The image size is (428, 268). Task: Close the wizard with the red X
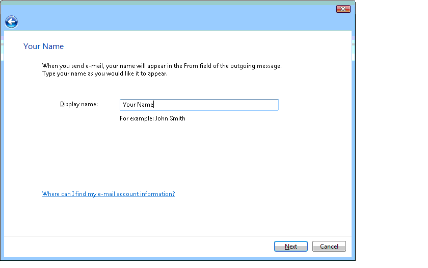coord(343,9)
